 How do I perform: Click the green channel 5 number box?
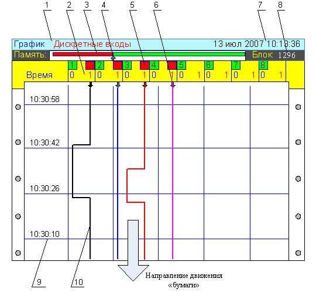(x=181, y=65)
